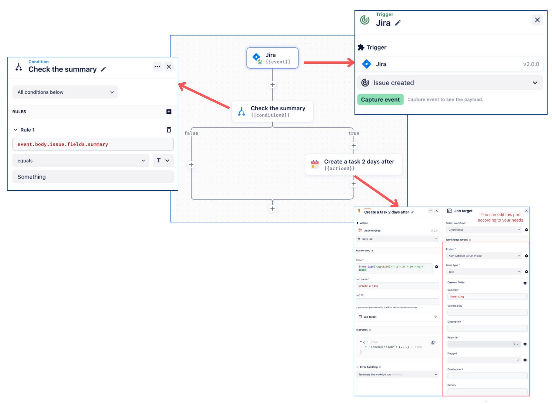Screen dimensions: 552x404
Task: Click inside the empty Job ID field
Action: point(397,301)
